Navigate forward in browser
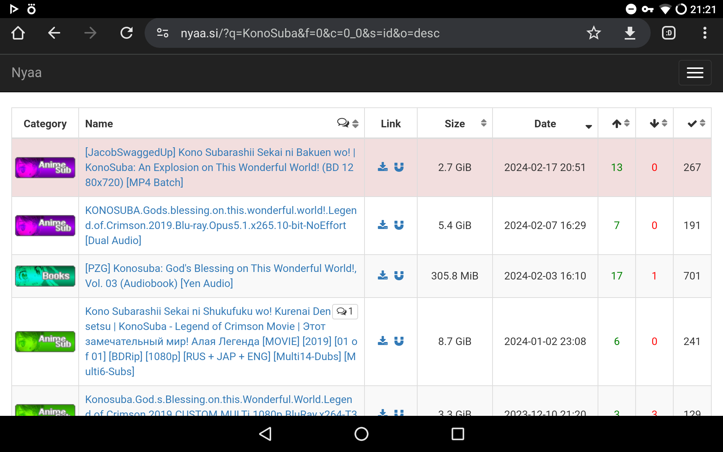The width and height of the screenshot is (723, 452). point(90,33)
